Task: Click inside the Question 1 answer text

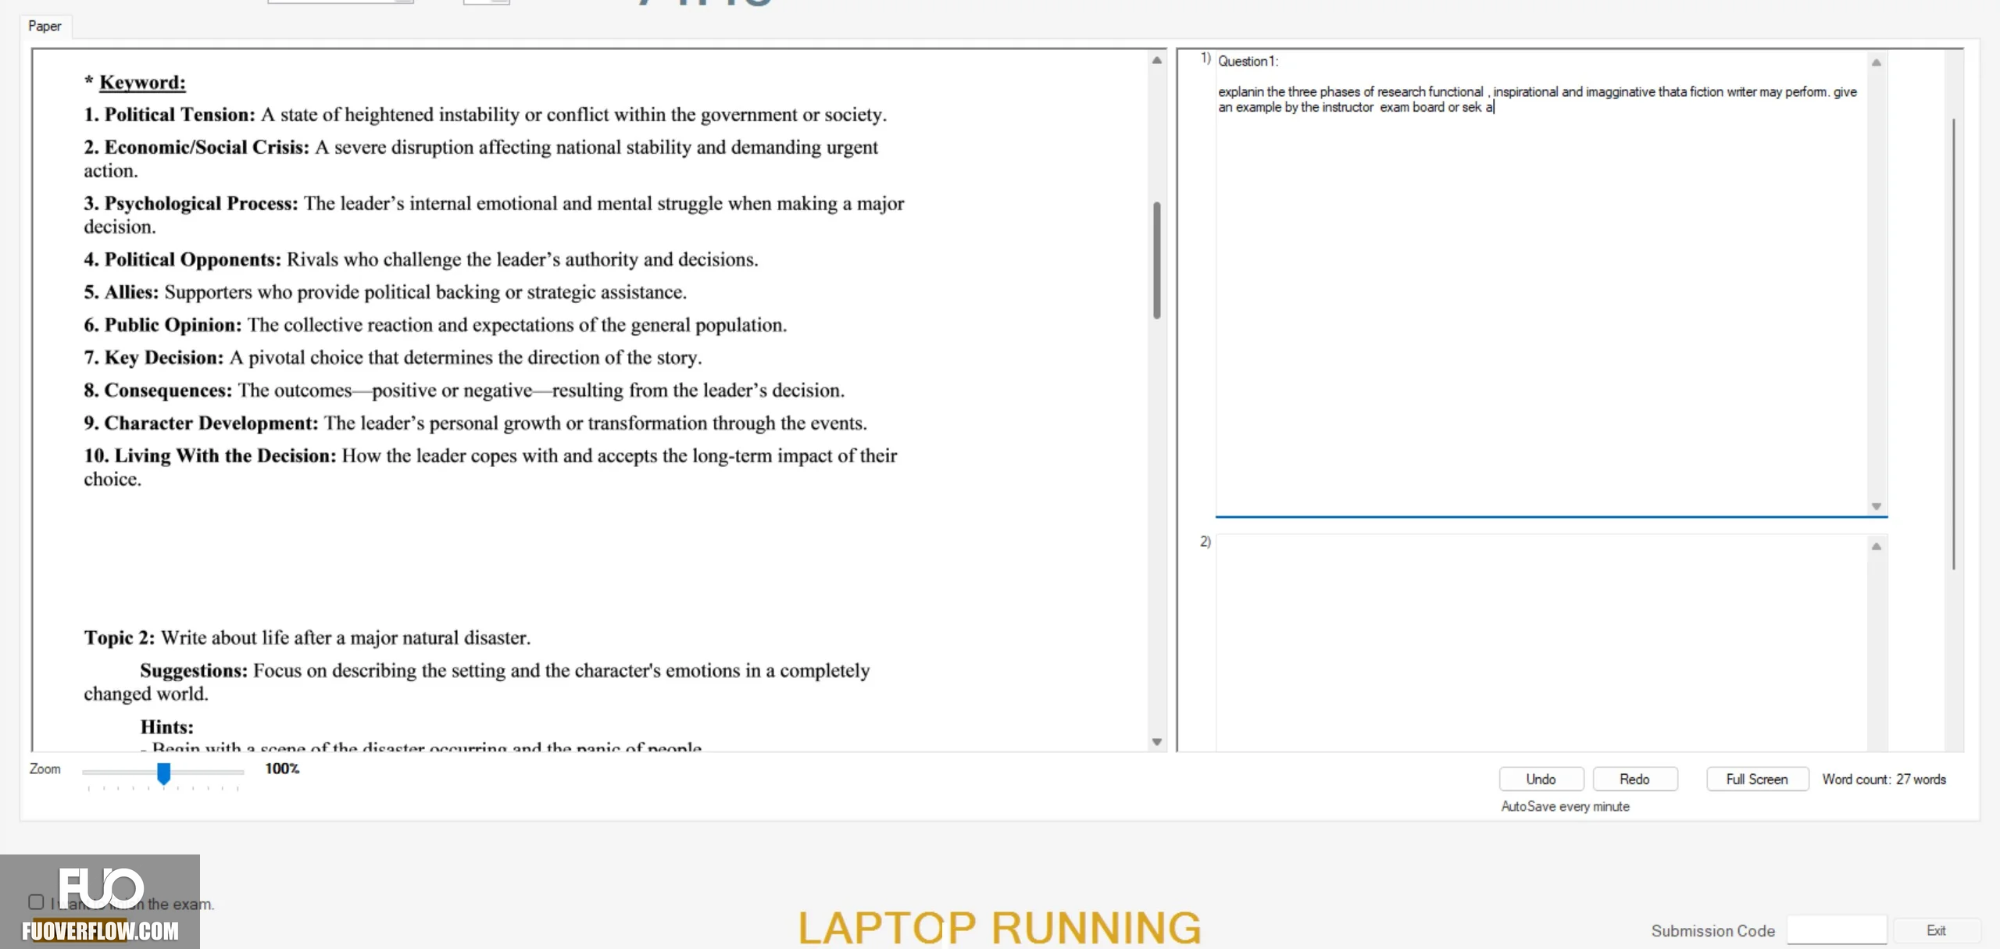Action: [1537, 99]
